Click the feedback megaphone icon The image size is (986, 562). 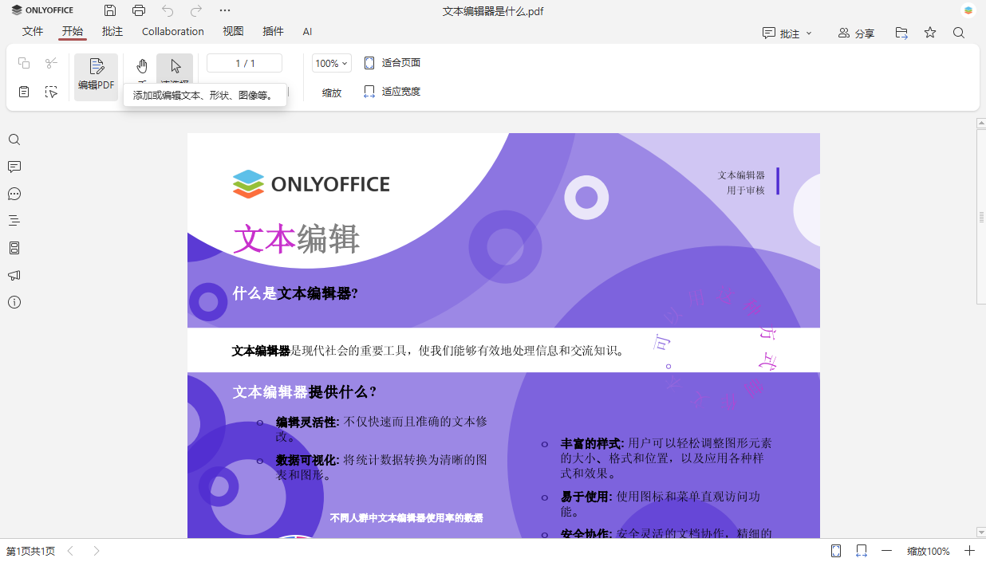[x=14, y=275]
